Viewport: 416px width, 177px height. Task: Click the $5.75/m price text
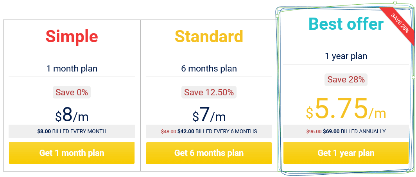pyautogui.click(x=346, y=109)
